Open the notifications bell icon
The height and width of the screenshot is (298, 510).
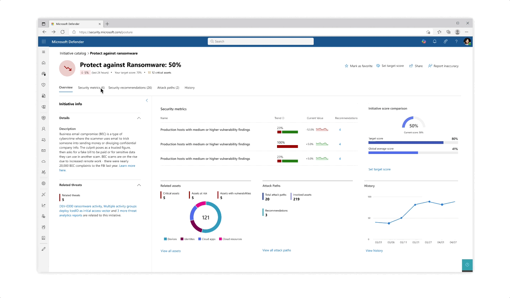(x=435, y=42)
